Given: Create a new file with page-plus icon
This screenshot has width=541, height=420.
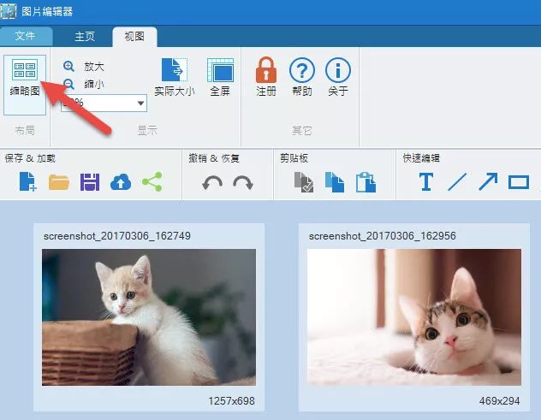Looking at the screenshot, I should coord(27,182).
